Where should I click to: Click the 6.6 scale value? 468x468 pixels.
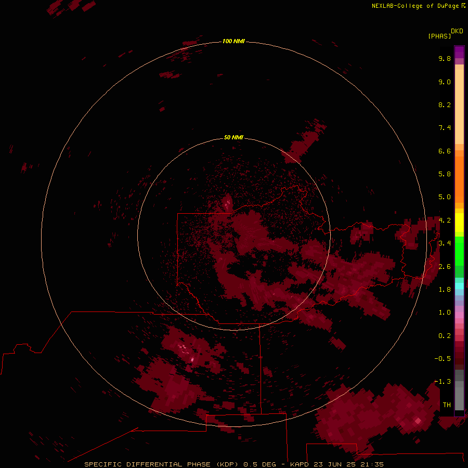point(445,151)
